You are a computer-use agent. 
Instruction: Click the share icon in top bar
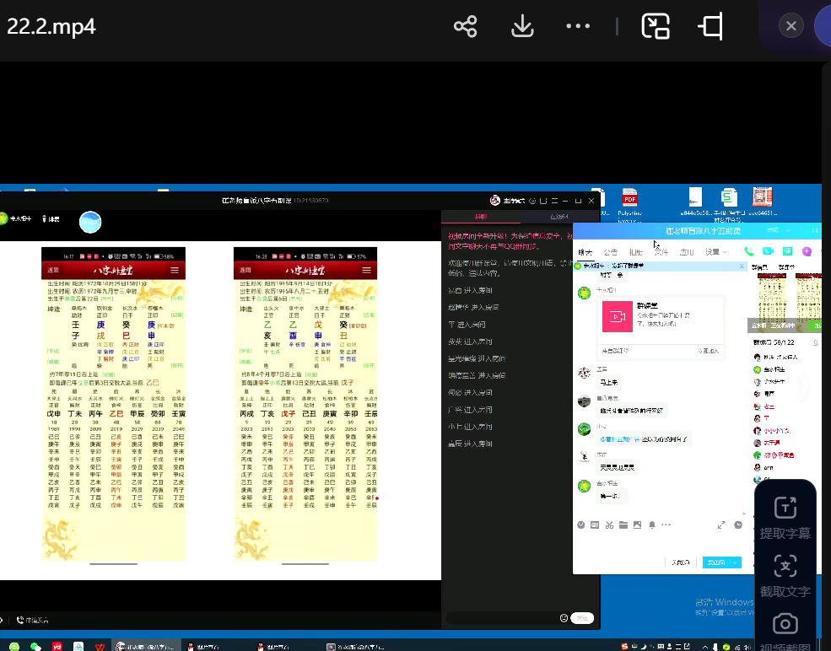click(465, 26)
